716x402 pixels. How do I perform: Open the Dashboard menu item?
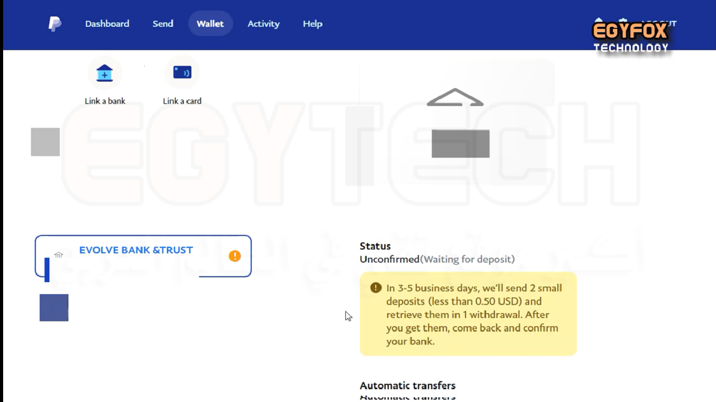pyautogui.click(x=107, y=24)
